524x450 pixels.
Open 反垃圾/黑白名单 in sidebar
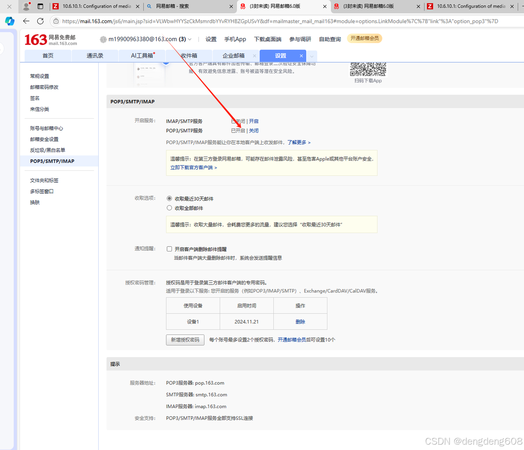click(x=47, y=150)
